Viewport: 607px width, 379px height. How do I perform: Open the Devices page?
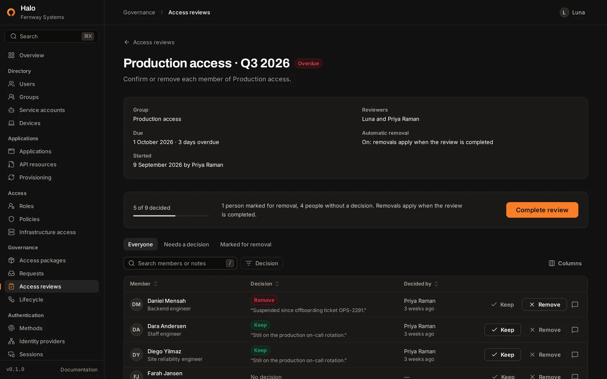(x=52, y=123)
